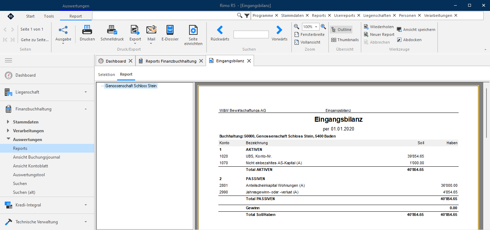The image size is (490, 230).
Task: Remove the Stammdaten search tag
Action: (x=307, y=15)
